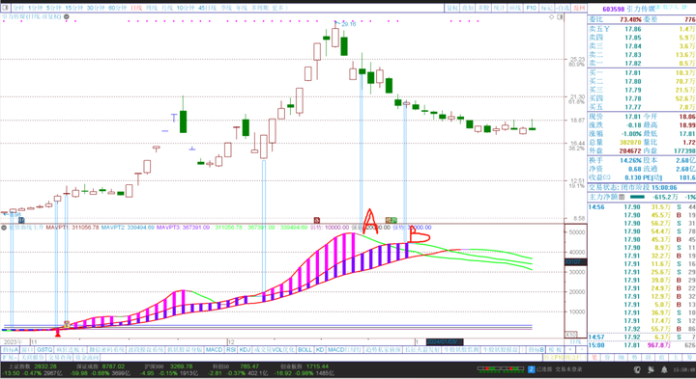The width and height of the screenshot is (696, 379).
Task: Select the 指标B tab
Action: pyautogui.click(x=536, y=350)
